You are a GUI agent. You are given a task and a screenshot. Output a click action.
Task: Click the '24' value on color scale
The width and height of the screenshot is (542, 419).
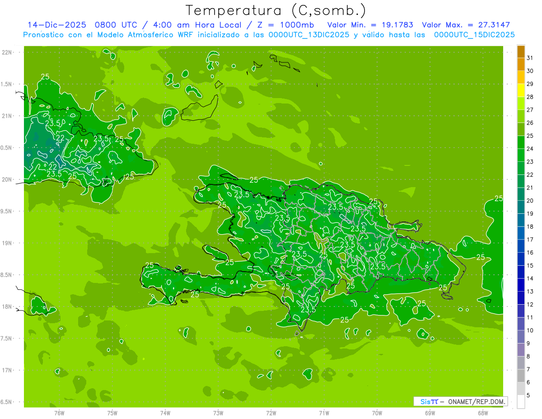pos(530,149)
